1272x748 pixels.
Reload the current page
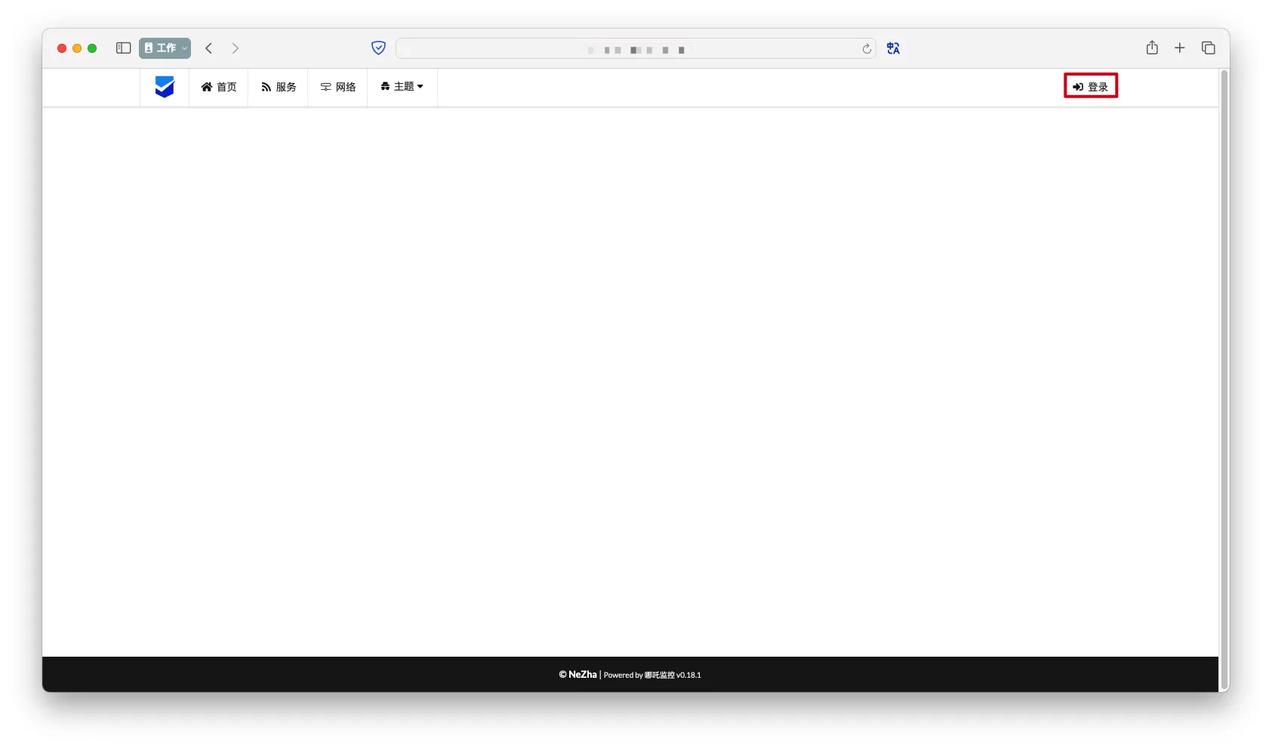click(x=867, y=49)
